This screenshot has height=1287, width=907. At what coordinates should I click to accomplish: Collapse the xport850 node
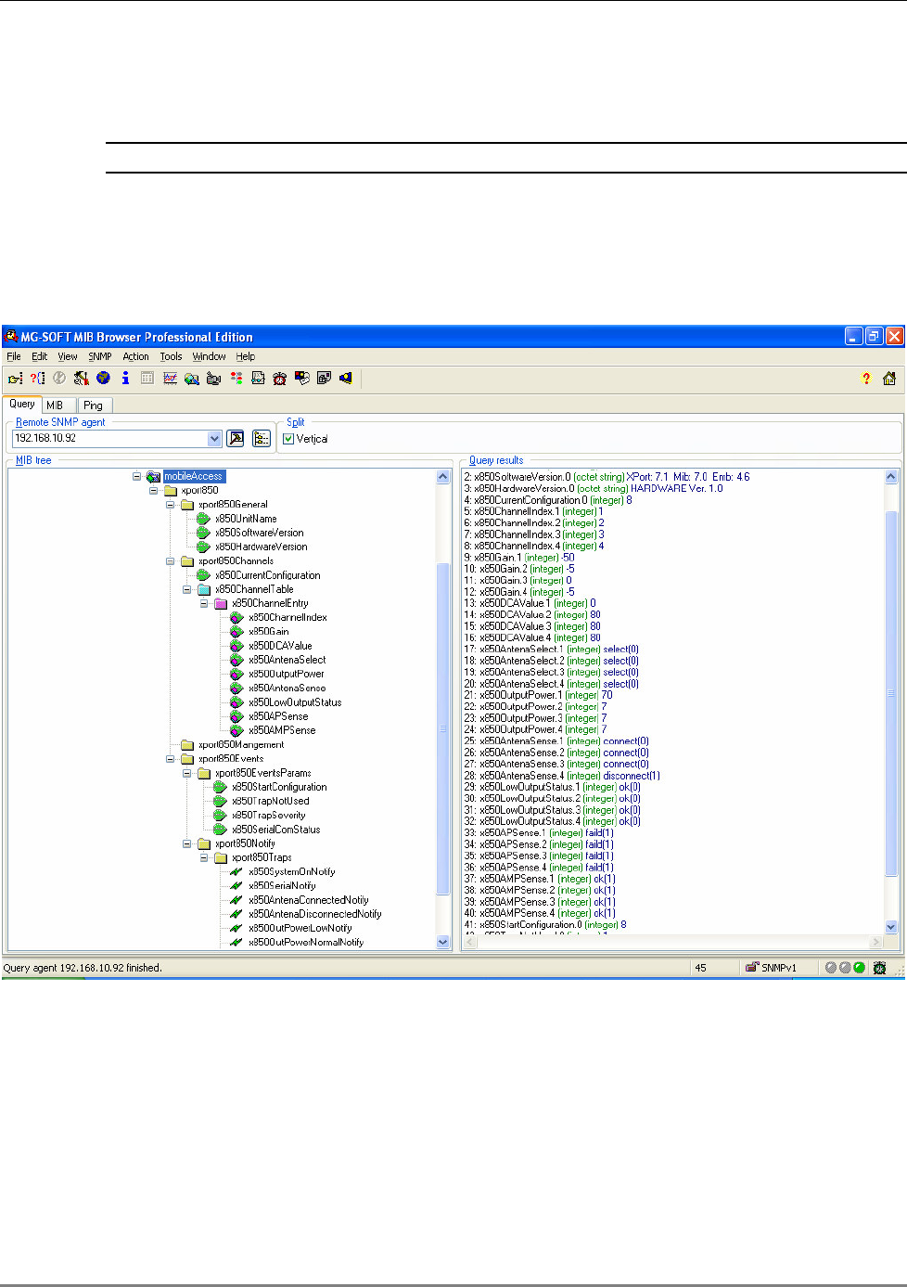click(x=154, y=491)
